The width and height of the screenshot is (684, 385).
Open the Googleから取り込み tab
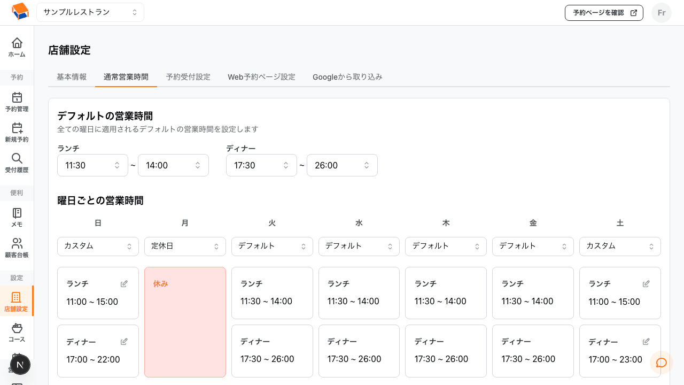tap(347, 76)
